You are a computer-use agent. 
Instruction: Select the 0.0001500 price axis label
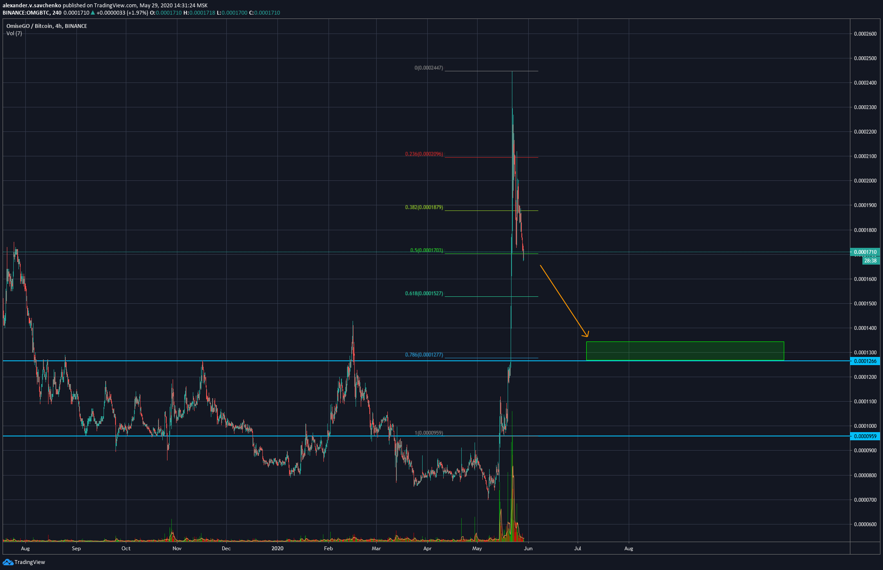865,304
